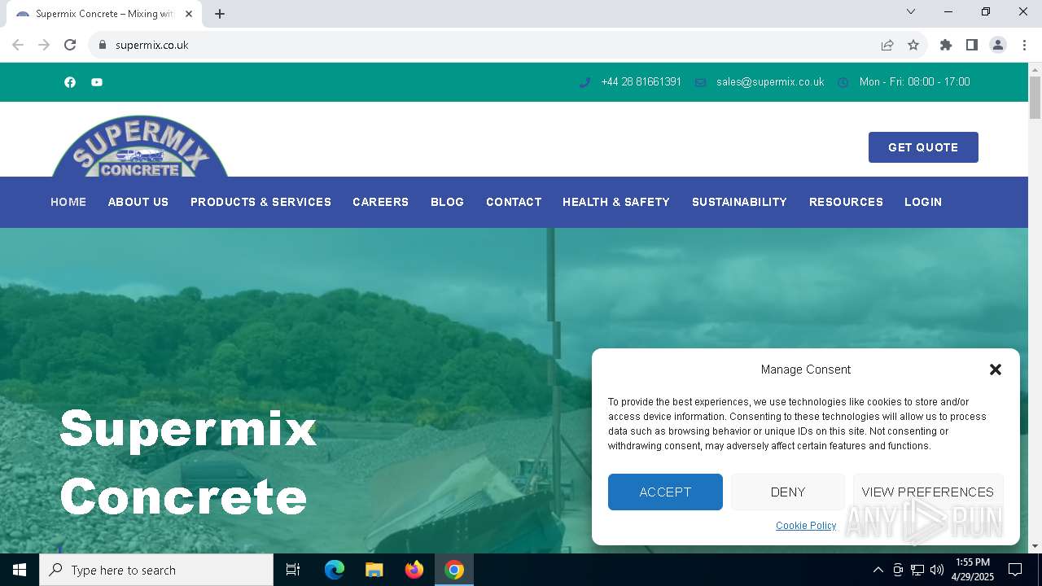The height and width of the screenshot is (586, 1042).
Task: Click the Supermix Concrete logo
Action: click(x=140, y=146)
